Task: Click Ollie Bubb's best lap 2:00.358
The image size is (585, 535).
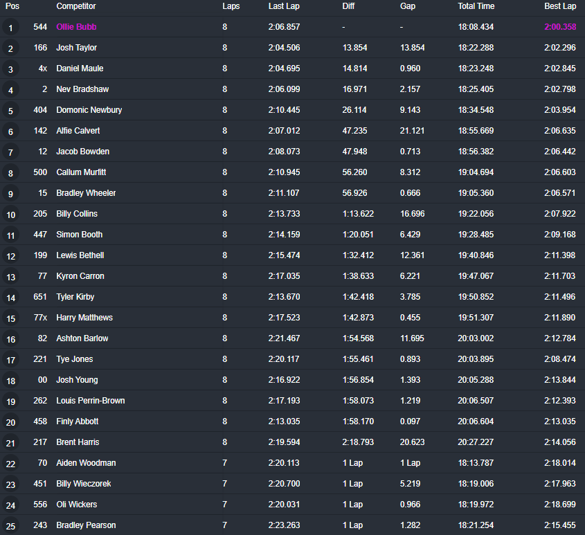Action: click(x=560, y=27)
